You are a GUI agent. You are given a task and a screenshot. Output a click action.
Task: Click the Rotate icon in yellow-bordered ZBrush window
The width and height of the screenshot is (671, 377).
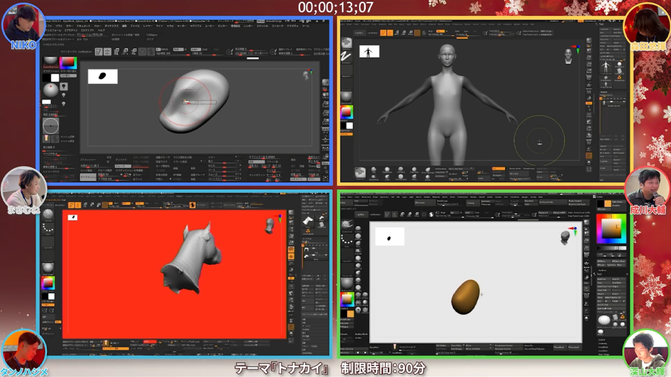pos(412,32)
